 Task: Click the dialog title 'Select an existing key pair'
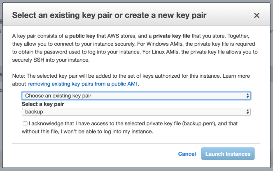(x=109, y=16)
